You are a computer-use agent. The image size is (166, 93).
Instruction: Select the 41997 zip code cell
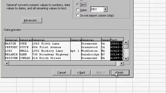point(117,58)
